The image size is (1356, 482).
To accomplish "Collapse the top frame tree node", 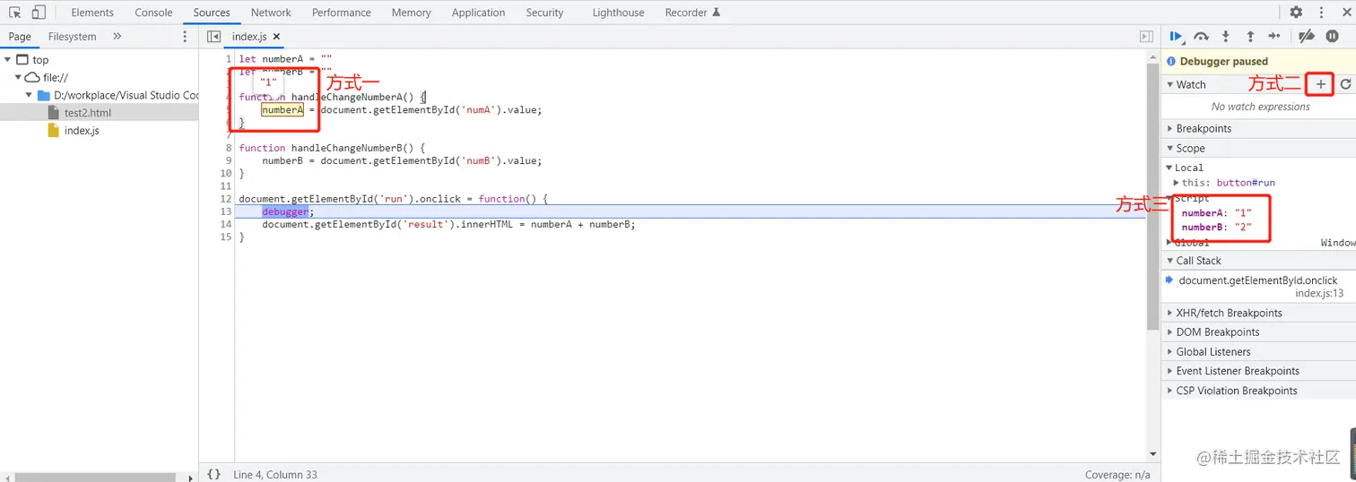I will [x=8, y=60].
